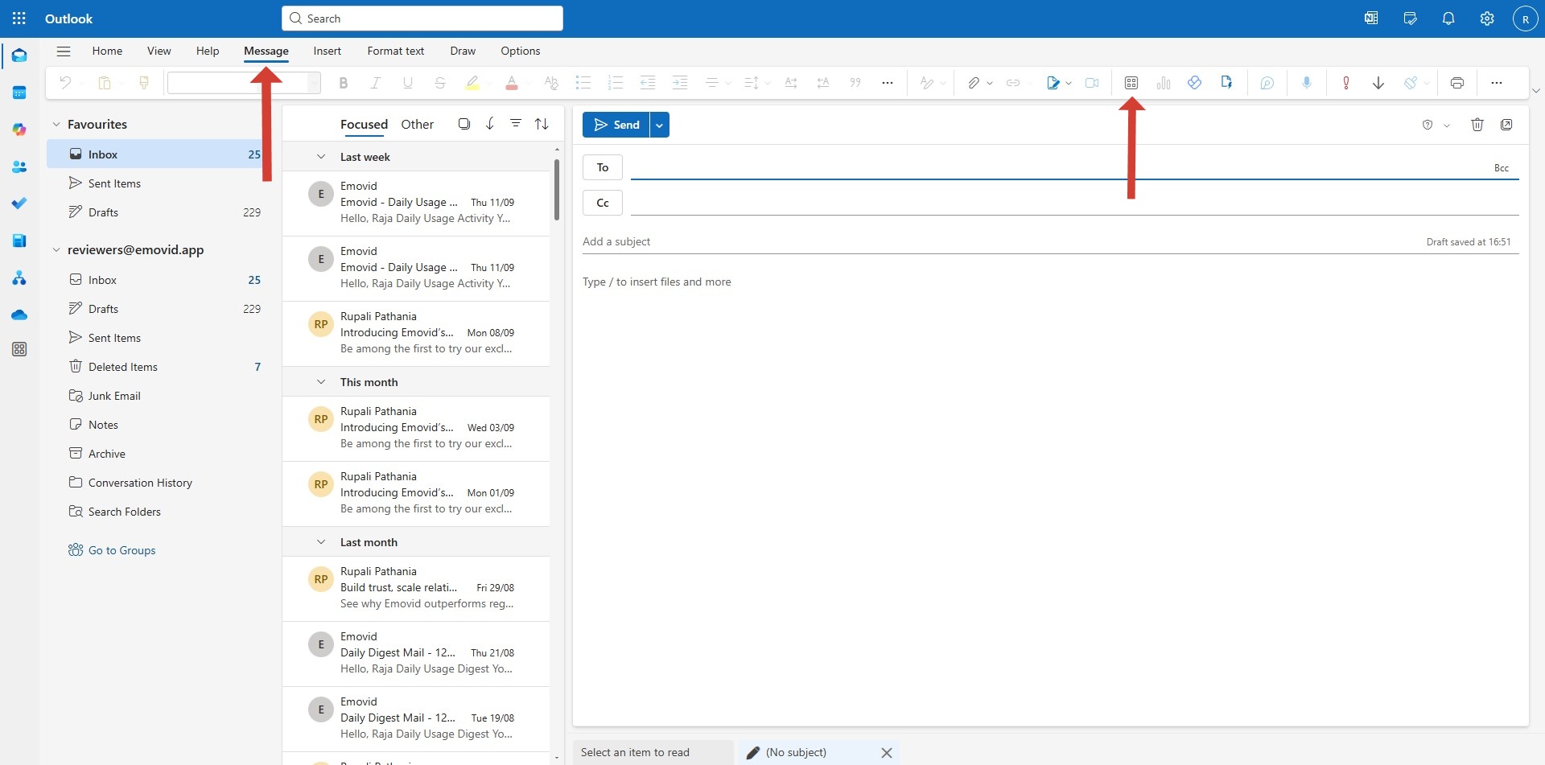Open the font color dropdown arrow
The image size is (1545, 765).
tap(527, 84)
